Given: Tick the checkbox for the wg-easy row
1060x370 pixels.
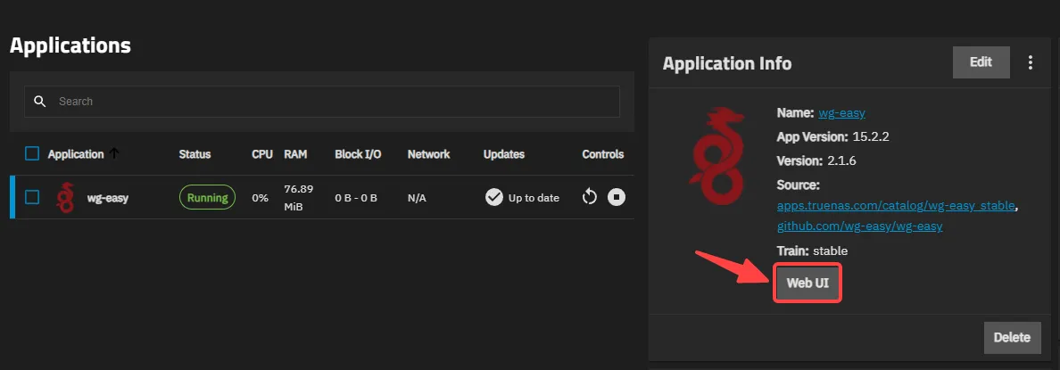Looking at the screenshot, I should 32,197.
